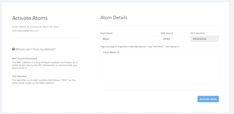234x114 pixels.
Task: Click the Atom Details heading
Action: point(114,18)
